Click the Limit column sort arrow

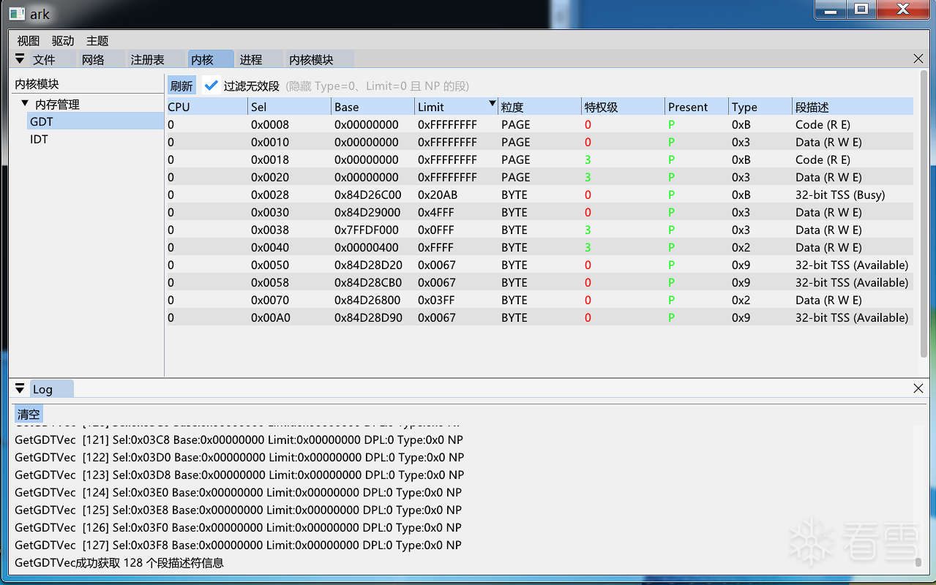[493, 105]
